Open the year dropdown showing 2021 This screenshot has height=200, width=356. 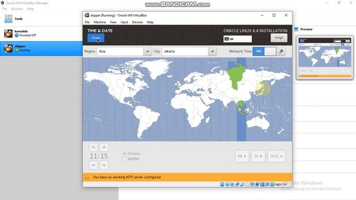tap(276, 156)
